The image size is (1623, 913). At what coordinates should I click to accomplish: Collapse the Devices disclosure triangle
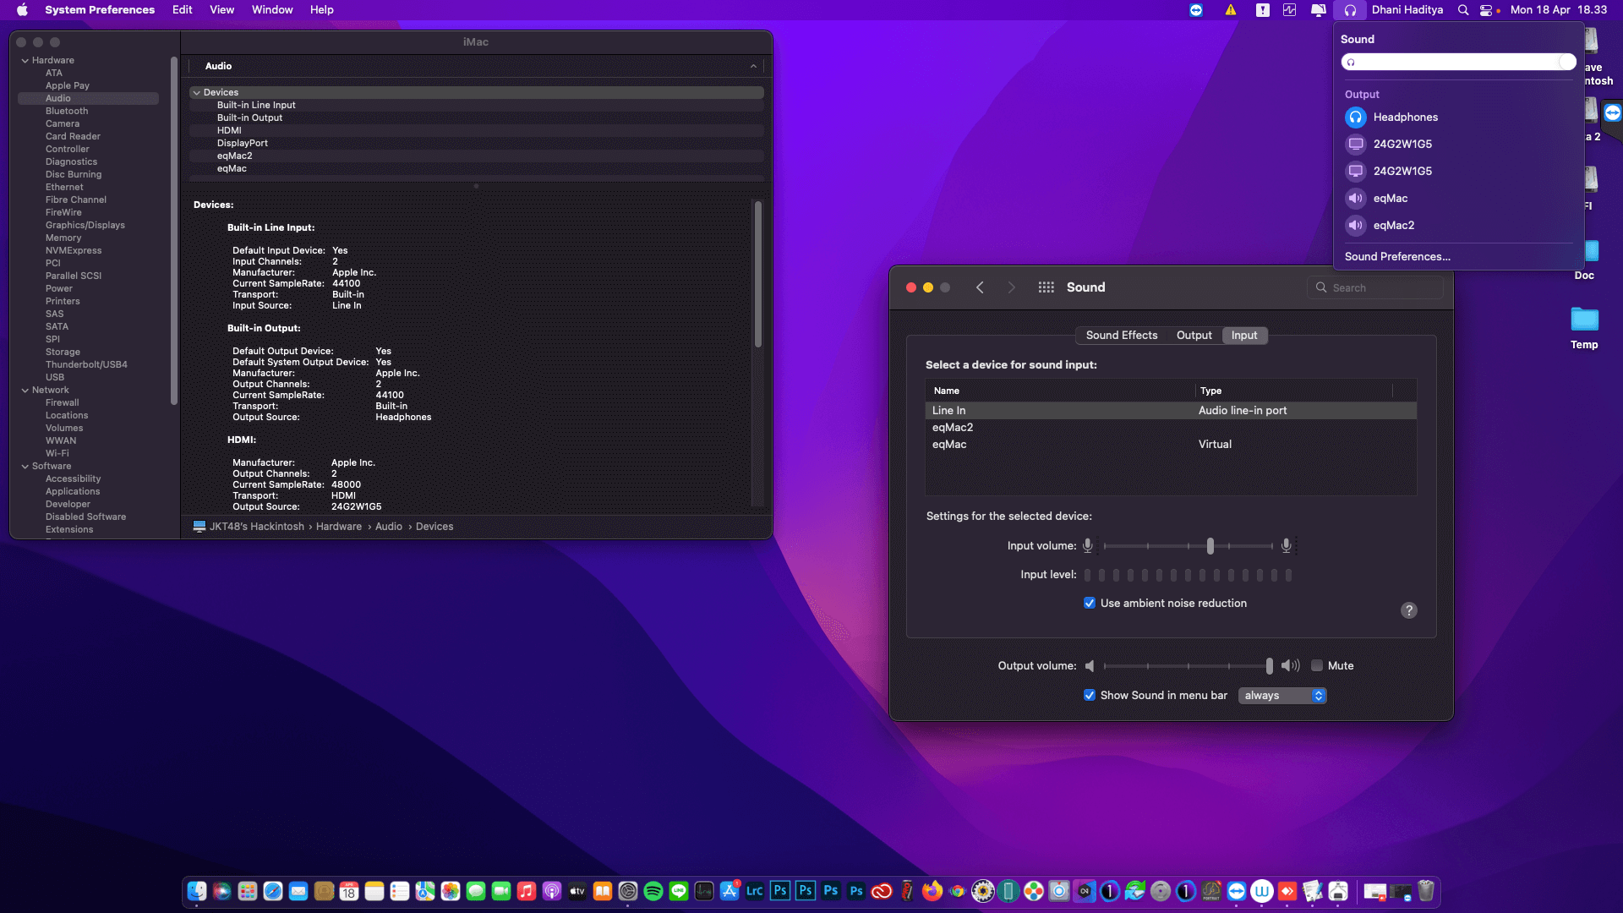pyautogui.click(x=197, y=93)
